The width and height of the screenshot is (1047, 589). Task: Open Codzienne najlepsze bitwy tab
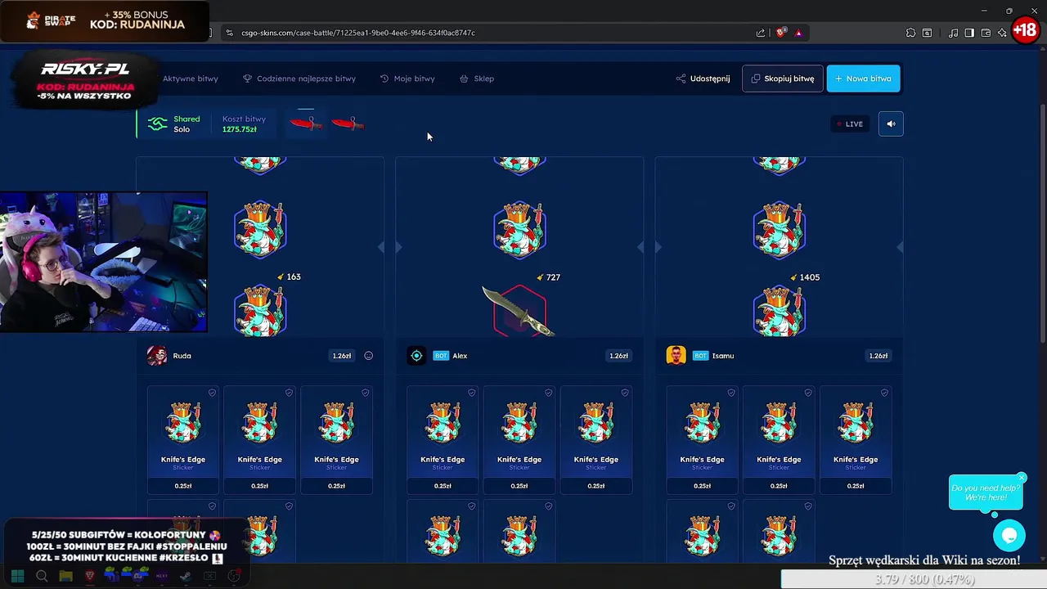[299, 79]
